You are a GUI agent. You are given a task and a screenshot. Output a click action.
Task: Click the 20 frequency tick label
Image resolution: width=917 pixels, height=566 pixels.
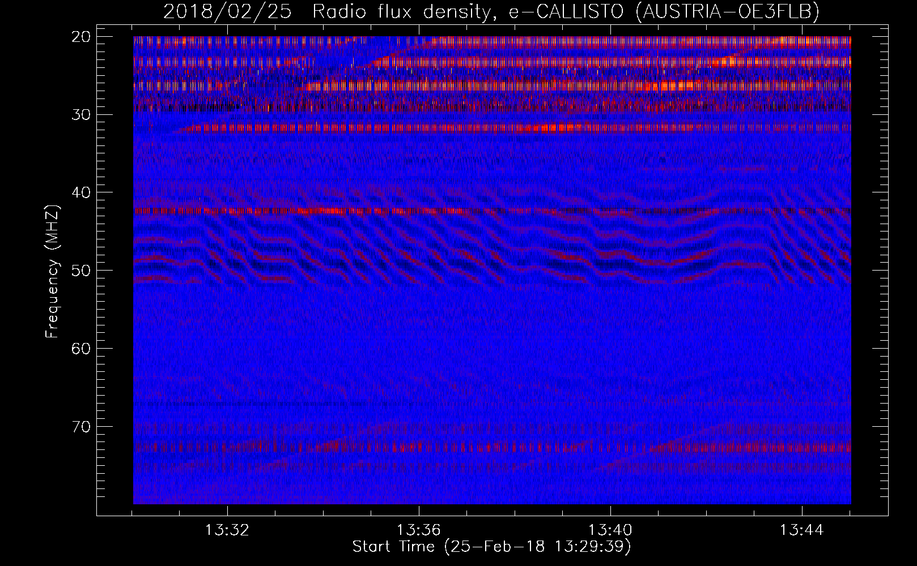point(82,37)
